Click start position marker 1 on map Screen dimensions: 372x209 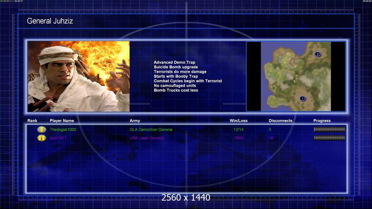[302, 99]
